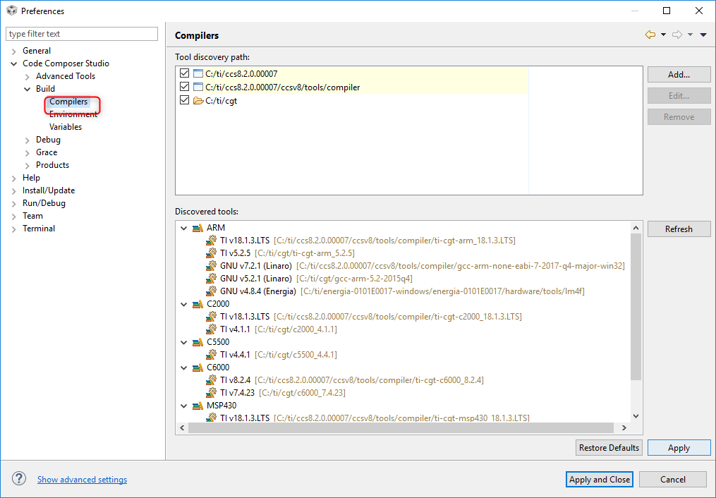Collapse the Build tree node
The height and width of the screenshot is (498, 716).
[x=27, y=89]
